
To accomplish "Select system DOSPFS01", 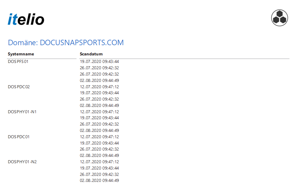I will coord(18,61).
